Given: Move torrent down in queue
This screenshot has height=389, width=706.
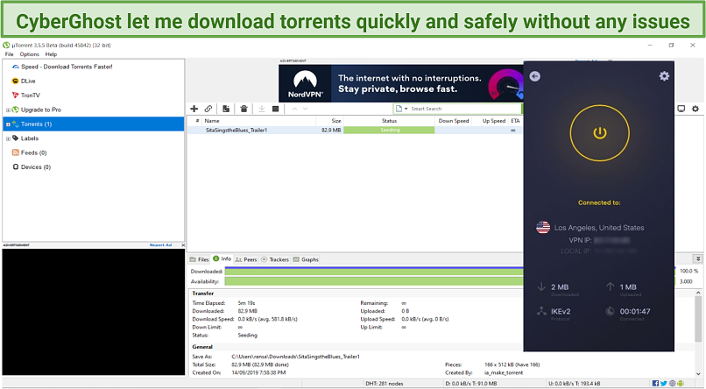Looking at the screenshot, I should click(306, 109).
